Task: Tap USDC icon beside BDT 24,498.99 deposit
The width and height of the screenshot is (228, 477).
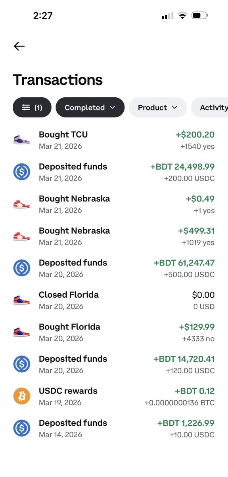Action: 21,172
